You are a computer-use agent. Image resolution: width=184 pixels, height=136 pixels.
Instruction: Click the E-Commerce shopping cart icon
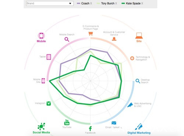[x=91, y=34]
